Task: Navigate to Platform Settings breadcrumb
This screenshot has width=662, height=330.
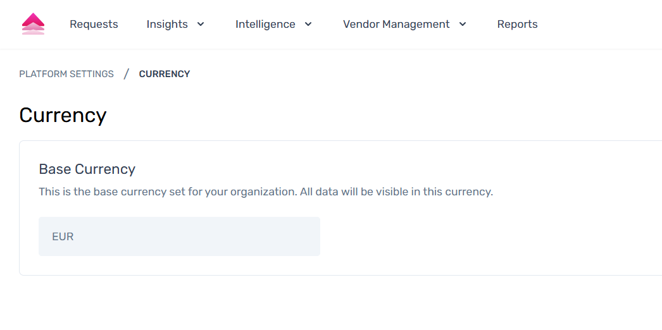Action: pyautogui.click(x=66, y=74)
